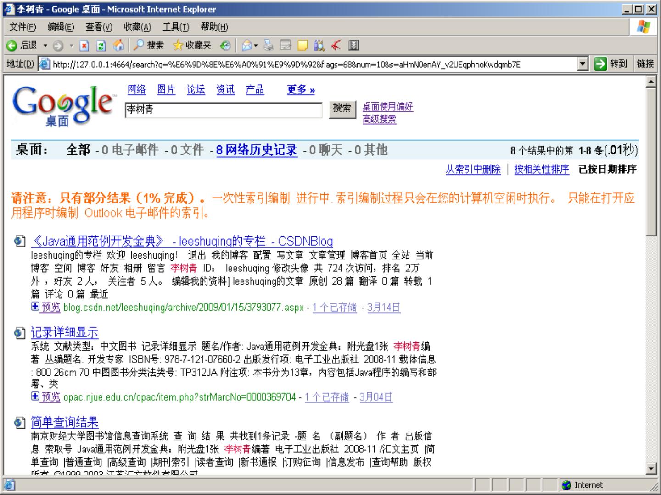The width and height of the screenshot is (661, 495).
Task: Click the toolbar Search (搜索) magnifier icon
Action: (x=139, y=45)
